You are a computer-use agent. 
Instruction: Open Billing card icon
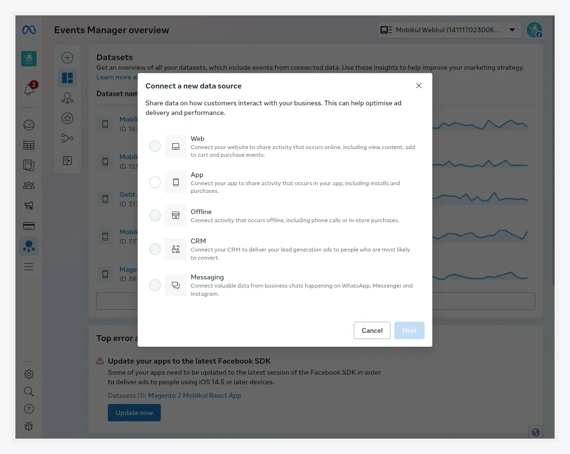tap(29, 226)
